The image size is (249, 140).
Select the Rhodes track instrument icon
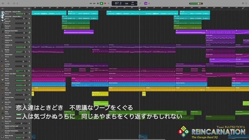click(2, 51)
